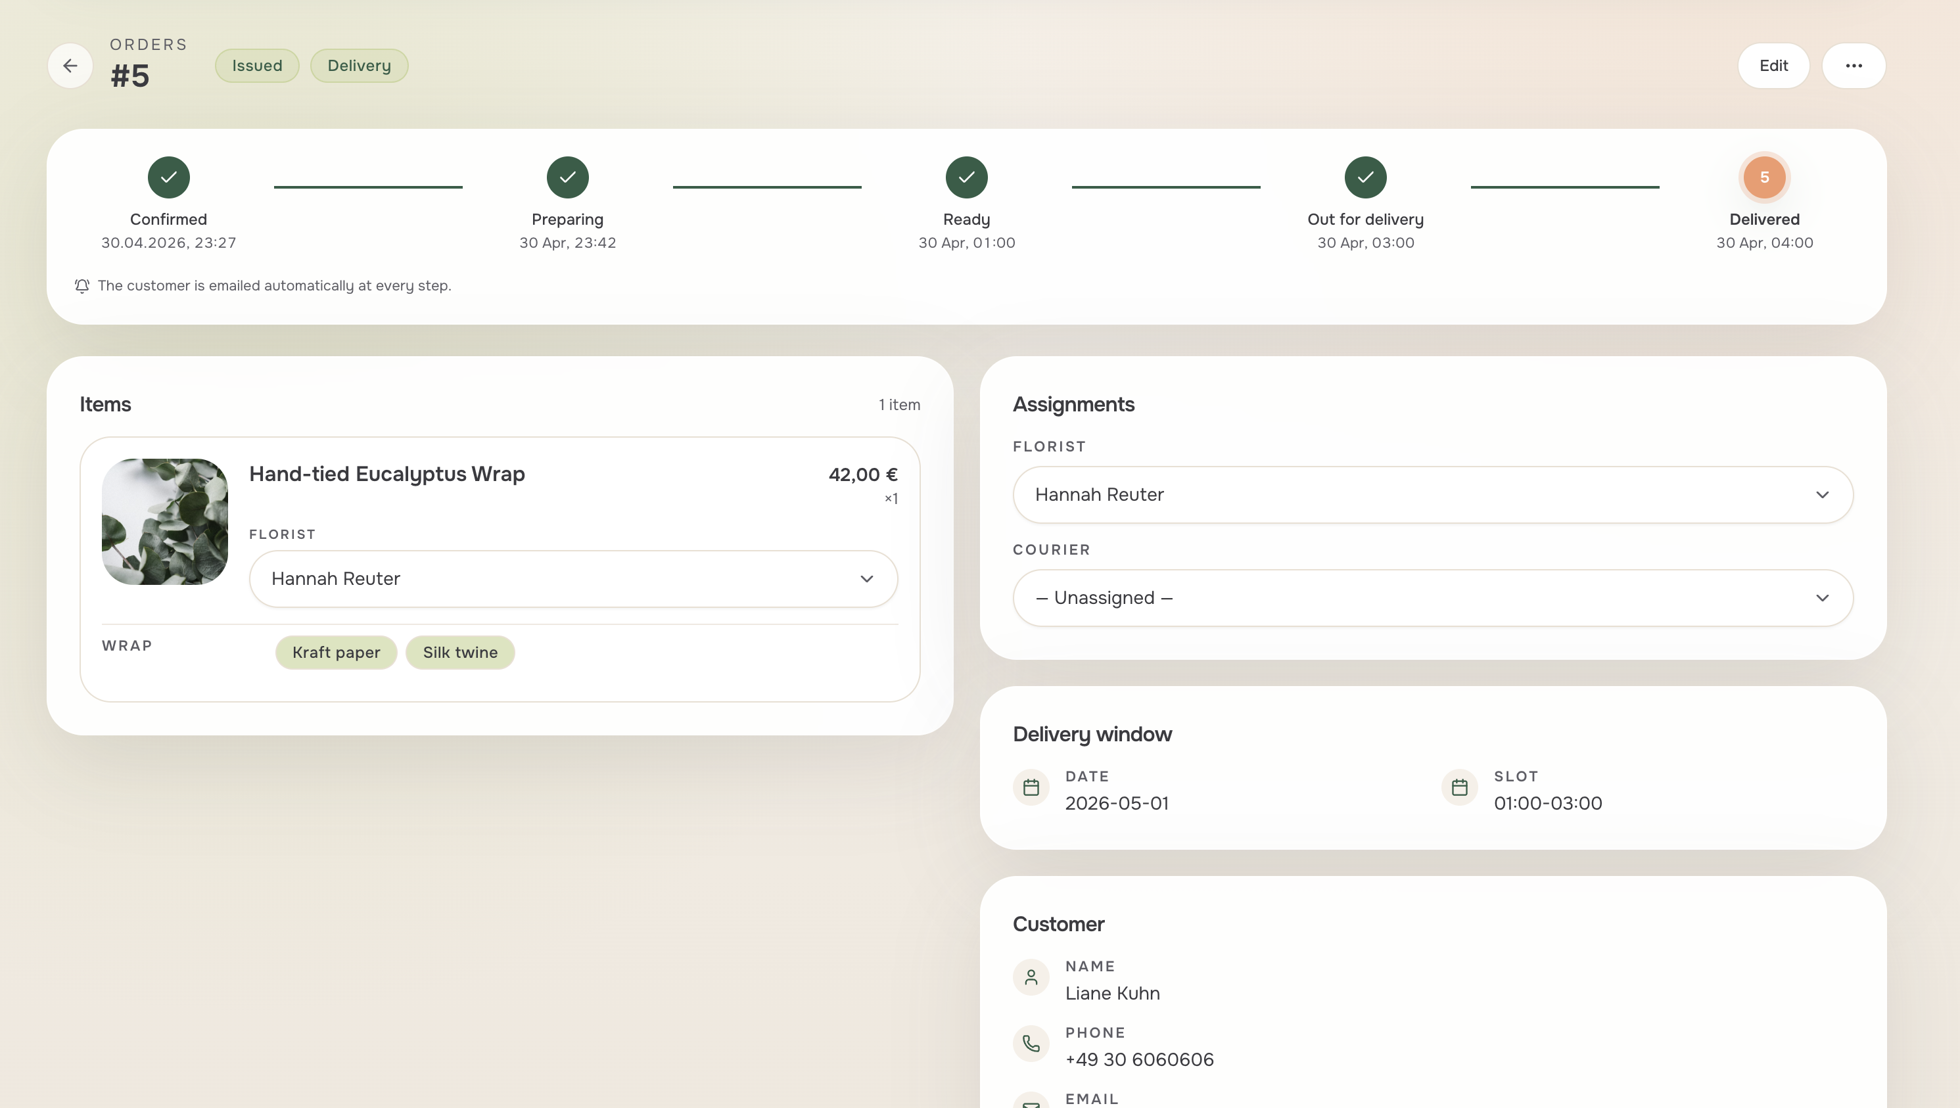Viewport: 1960px width, 1108px height.
Task: Click the calendar icon next to Slot
Action: [x=1459, y=787]
